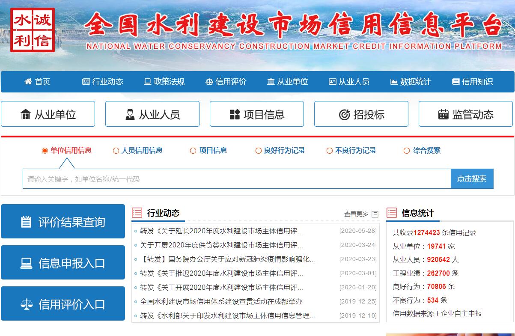Click the person icon on 从业人员 button
515x336 pixels.
130,114
